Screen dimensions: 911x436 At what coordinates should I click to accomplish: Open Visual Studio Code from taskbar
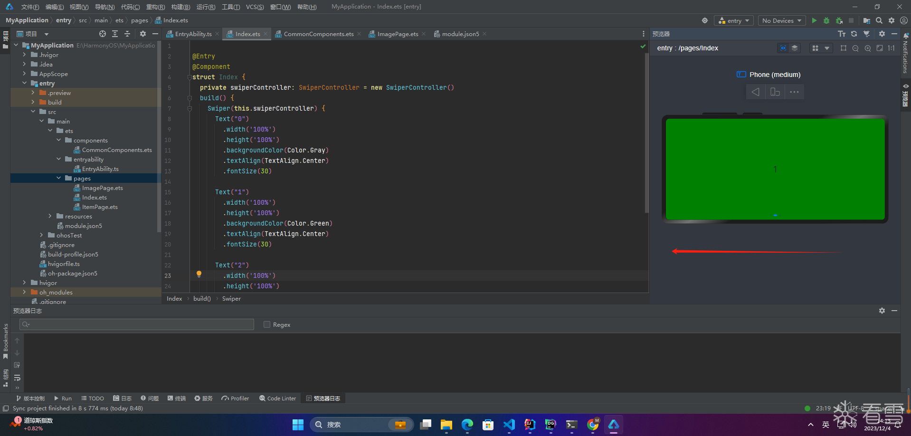509,425
